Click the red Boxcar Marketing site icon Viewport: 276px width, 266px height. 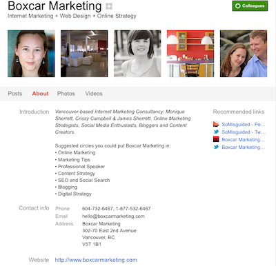[x=216, y=139]
